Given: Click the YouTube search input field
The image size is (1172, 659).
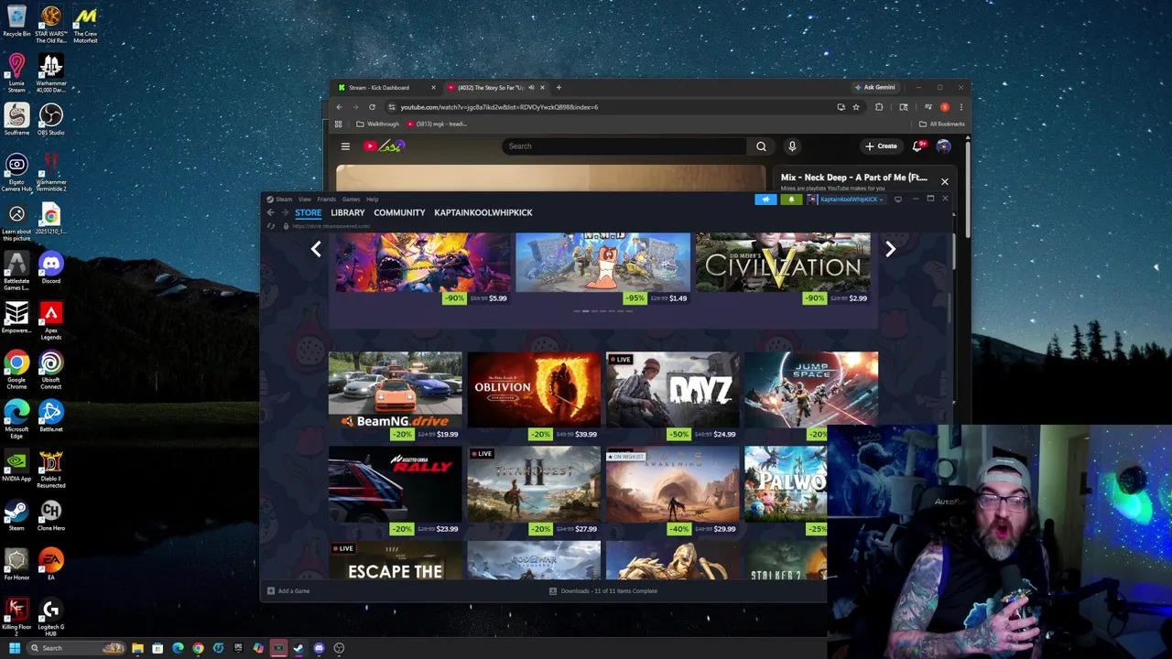Looking at the screenshot, I should click(624, 146).
